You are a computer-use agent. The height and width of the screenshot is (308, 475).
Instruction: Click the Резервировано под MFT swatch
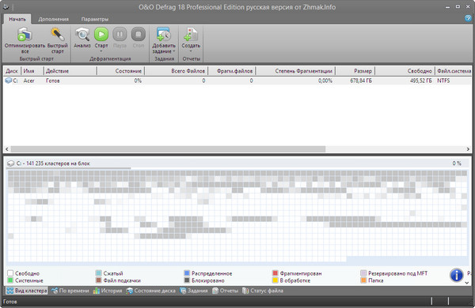pyautogui.click(x=363, y=273)
